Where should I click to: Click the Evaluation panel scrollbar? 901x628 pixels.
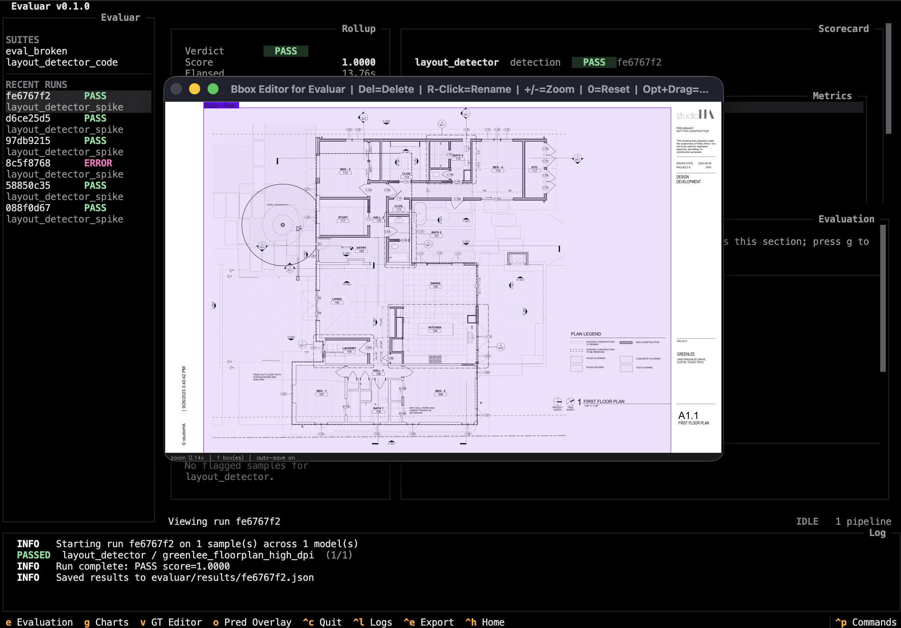[883, 298]
